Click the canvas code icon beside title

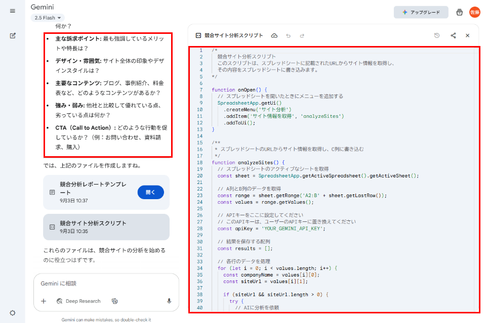pos(198,35)
